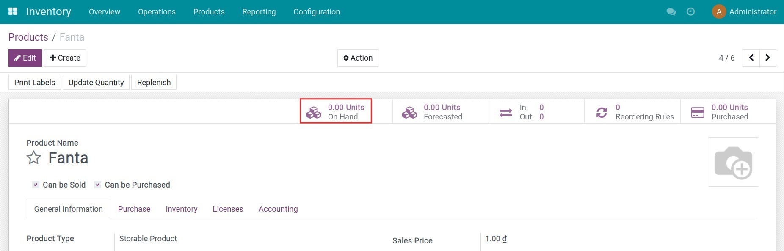Open the Activities clock icon

click(x=691, y=12)
